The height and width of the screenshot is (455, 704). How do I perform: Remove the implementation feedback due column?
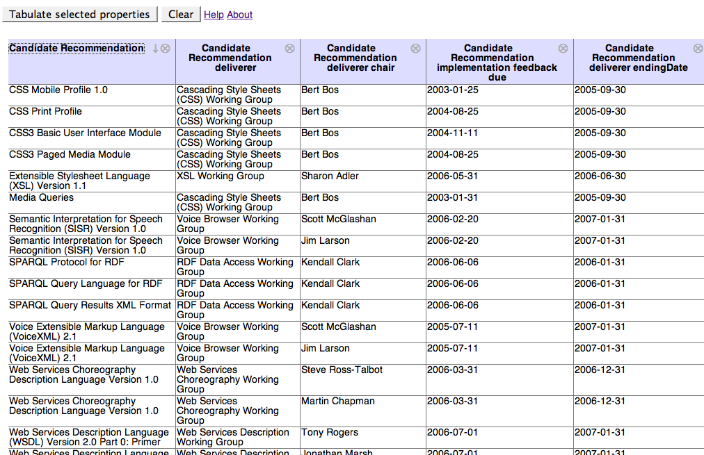point(563,49)
